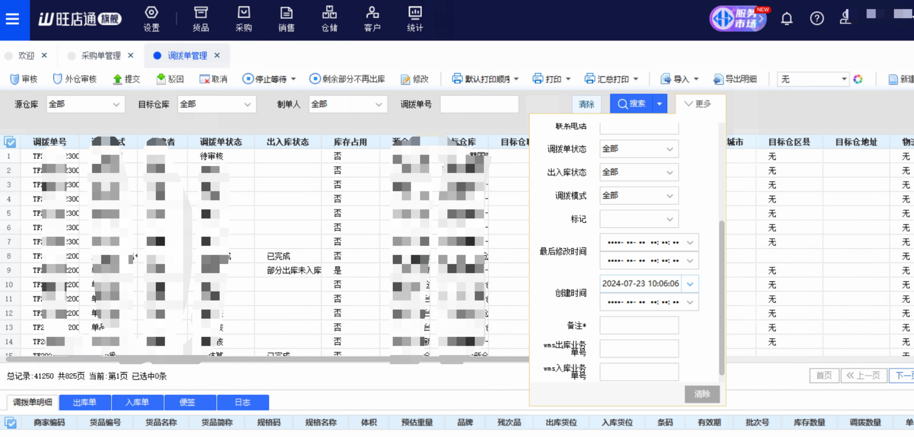Image resolution: width=914 pixels, height=437 pixels.
Task: Click the 调拨单号 input field
Action: point(479,105)
